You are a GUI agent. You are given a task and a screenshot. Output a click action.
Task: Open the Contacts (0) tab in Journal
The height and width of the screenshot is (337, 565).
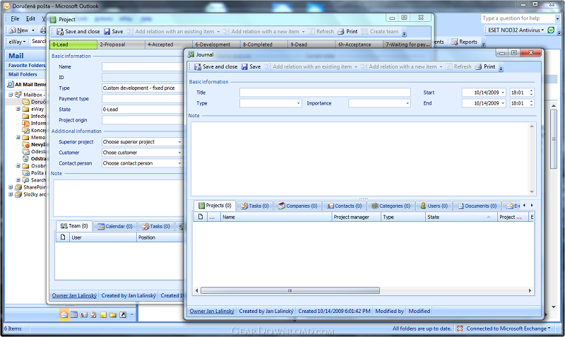coord(344,206)
